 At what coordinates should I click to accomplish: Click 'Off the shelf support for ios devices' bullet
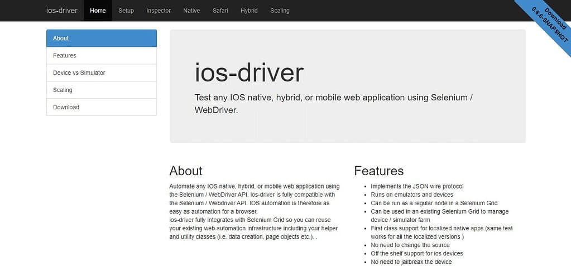point(416,254)
